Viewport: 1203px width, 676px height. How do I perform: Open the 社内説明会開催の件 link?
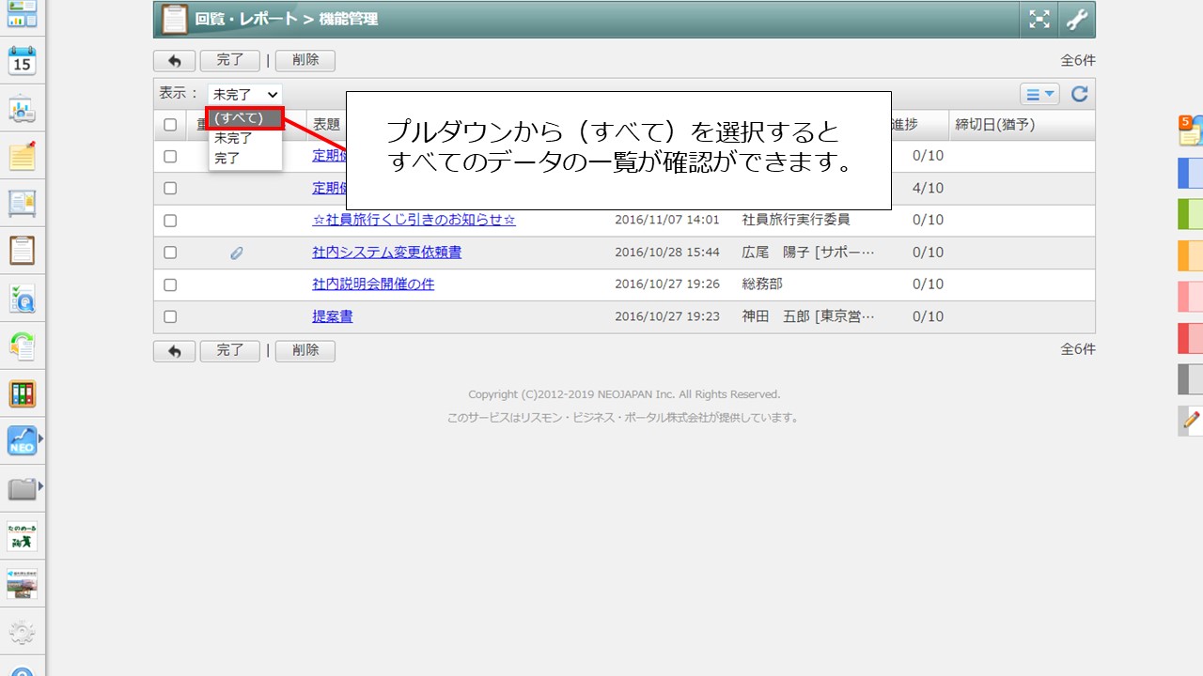(373, 284)
